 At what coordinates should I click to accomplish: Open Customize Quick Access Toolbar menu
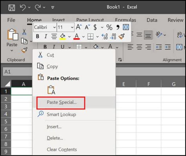coord(53,7)
